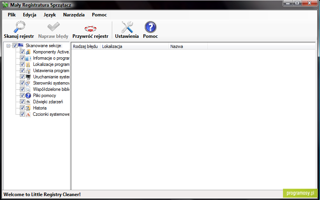
Task: Select the Komponenty ActiveX section icon
Action: [28, 52]
